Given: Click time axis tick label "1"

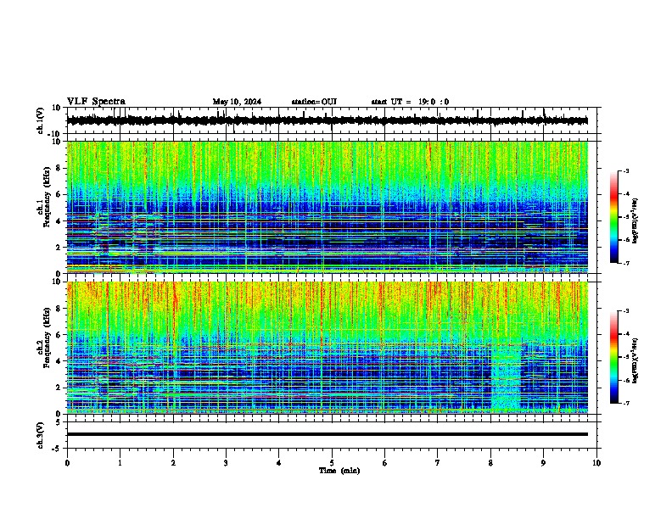Looking at the screenshot, I should 120,463.
